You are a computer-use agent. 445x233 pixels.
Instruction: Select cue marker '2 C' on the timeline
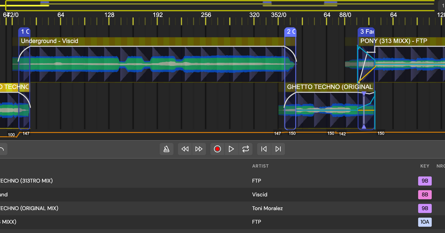290,32
